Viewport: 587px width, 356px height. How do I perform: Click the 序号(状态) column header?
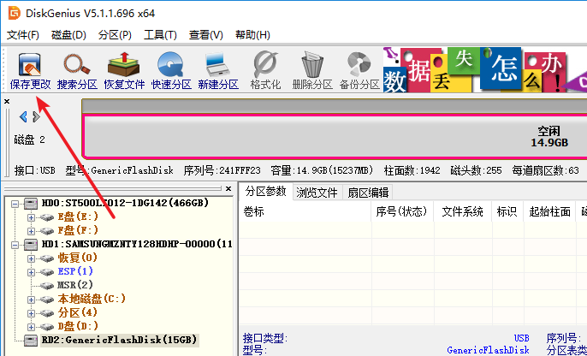coord(401,211)
